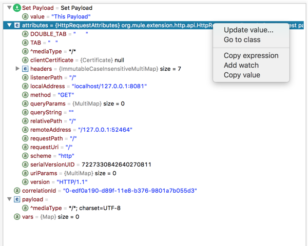Collapse the attributes node arrow
Viewport: 308px width, 246px height.
pyautogui.click(x=9, y=25)
